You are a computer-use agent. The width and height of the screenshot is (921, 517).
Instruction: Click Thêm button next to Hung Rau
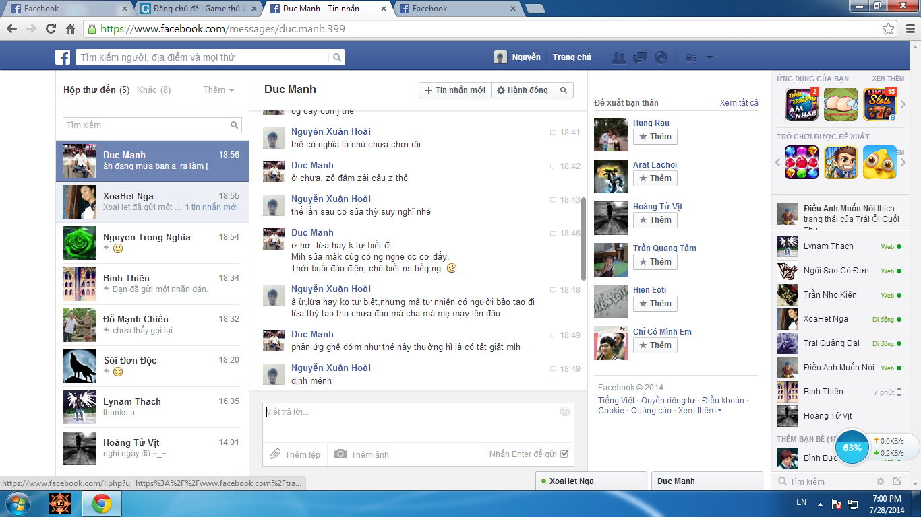(x=655, y=137)
